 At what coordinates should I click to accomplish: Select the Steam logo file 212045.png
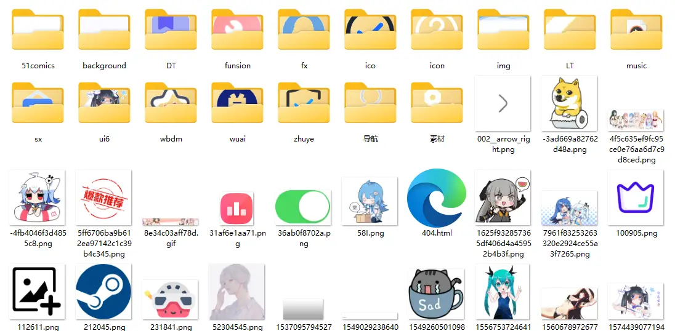coord(103,292)
